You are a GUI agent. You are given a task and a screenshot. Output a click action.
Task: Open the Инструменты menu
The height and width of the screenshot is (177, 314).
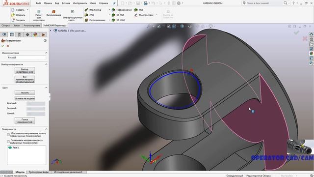pyautogui.click(x=80, y=3)
